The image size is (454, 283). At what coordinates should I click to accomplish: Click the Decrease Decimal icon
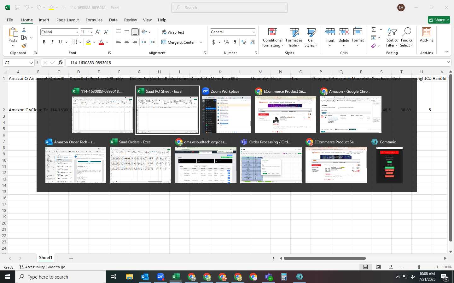[x=252, y=42]
